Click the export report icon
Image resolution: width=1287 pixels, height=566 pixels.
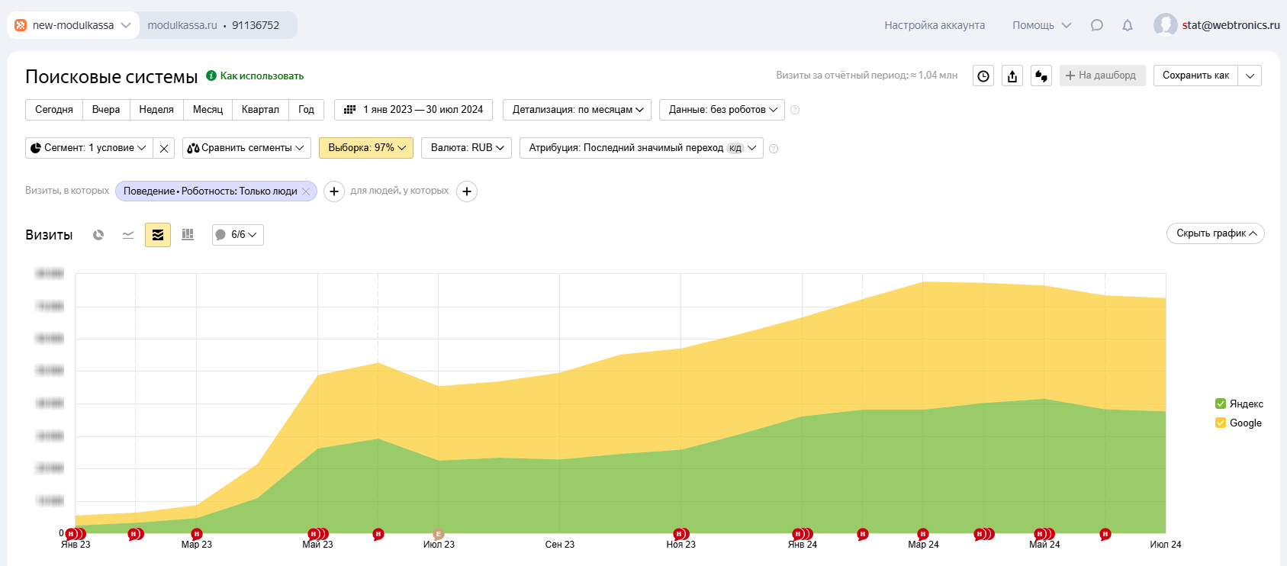pyautogui.click(x=1012, y=76)
